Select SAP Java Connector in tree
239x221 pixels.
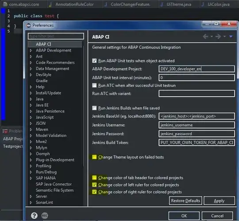pyautogui.click(x=54, y=184)
